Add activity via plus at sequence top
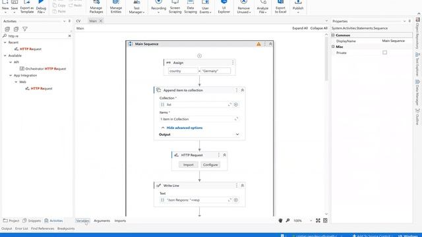 click(x=199, y=56)
